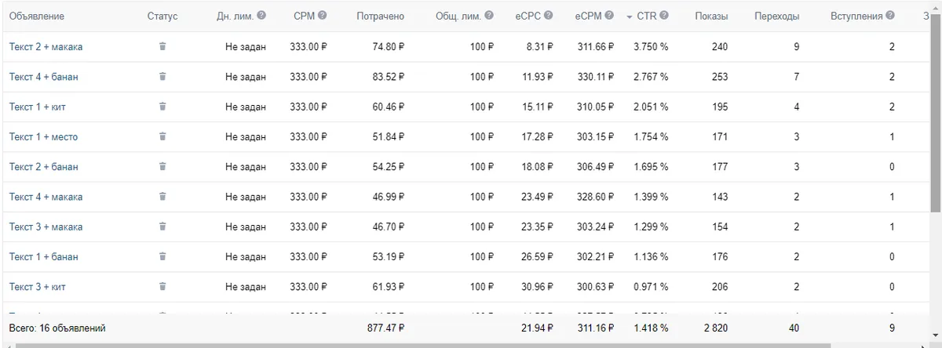The image size is (942, 348).
Task: Open ad Текст 3 + макака
Action: [x=46, y=227]
